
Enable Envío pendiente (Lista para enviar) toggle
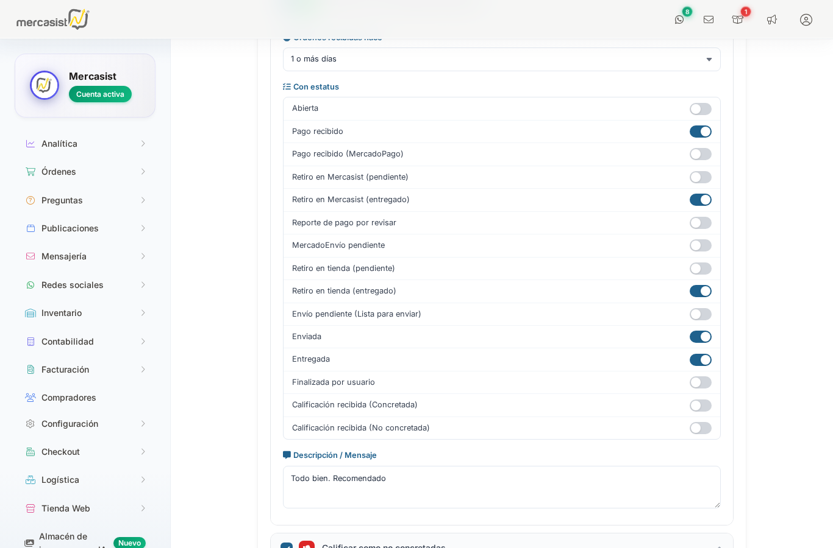coord(701,314)
